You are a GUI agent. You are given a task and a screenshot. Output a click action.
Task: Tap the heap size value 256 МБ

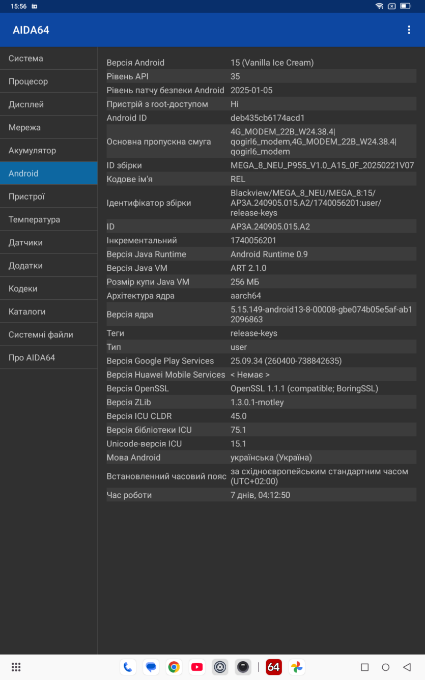point(245,281)
